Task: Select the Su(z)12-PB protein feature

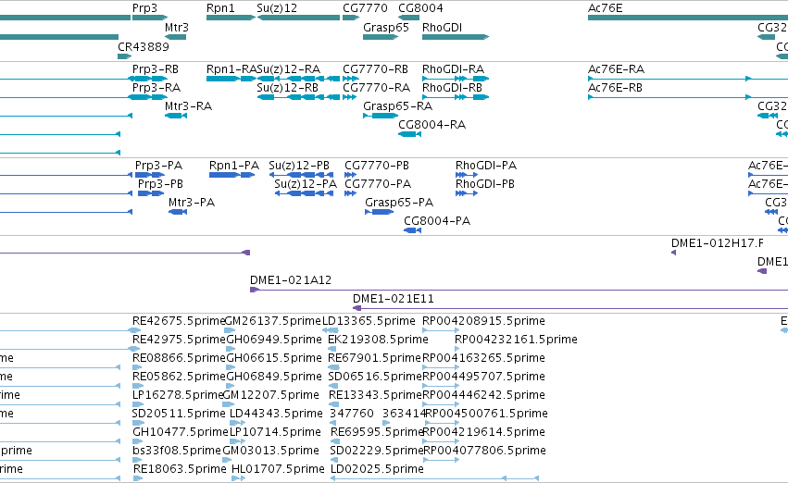Action: pos(301,175)
